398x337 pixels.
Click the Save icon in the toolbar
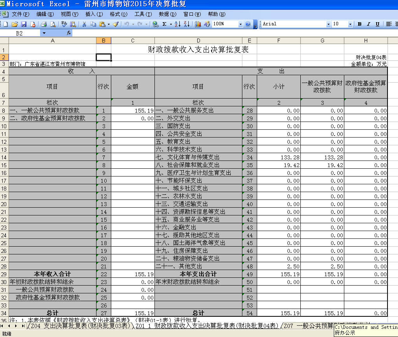[24, 24]
